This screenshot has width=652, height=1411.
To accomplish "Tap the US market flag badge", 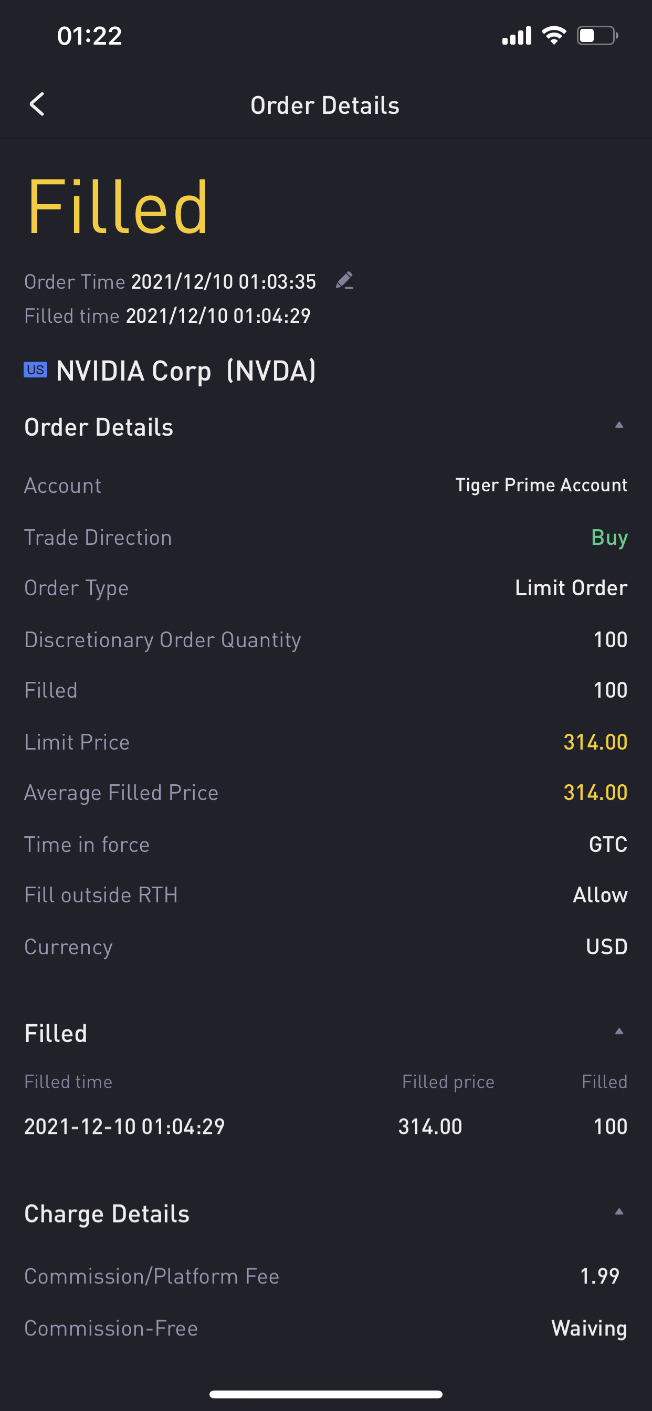I will [36, 370].
